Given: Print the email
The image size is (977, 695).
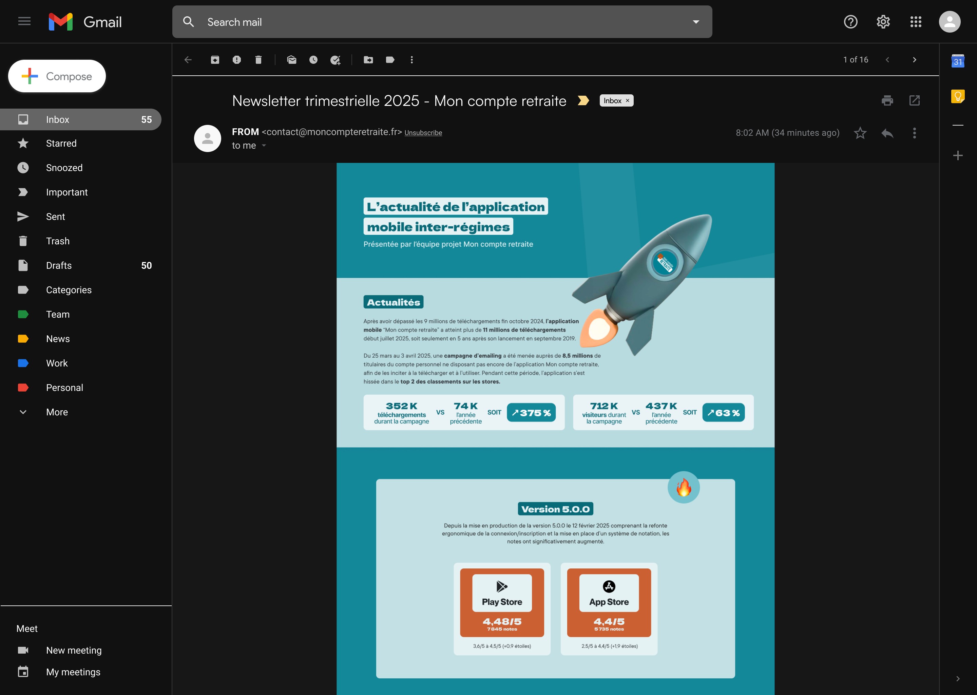Looking at the screenshot, I should pyautogui.click(x=887, y=100).
